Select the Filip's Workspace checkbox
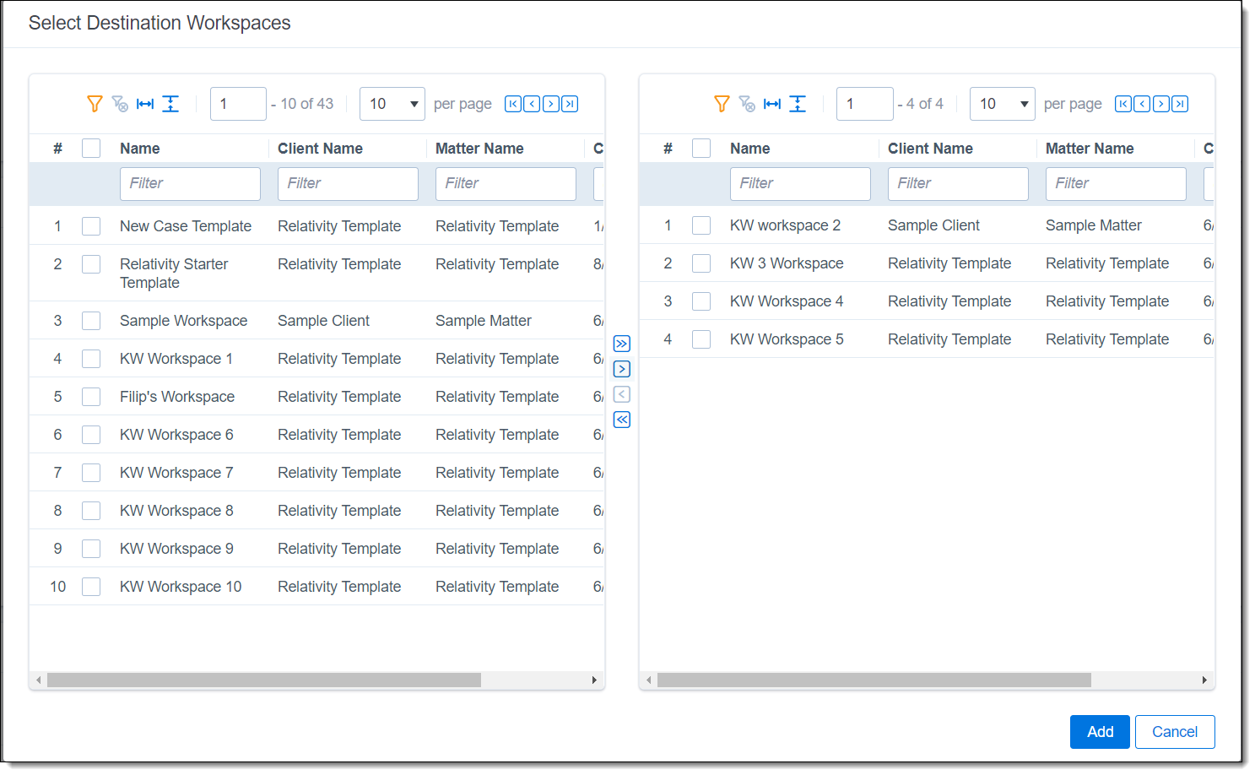The width and height of the screenshot is (1255, 775). (91, 397)
